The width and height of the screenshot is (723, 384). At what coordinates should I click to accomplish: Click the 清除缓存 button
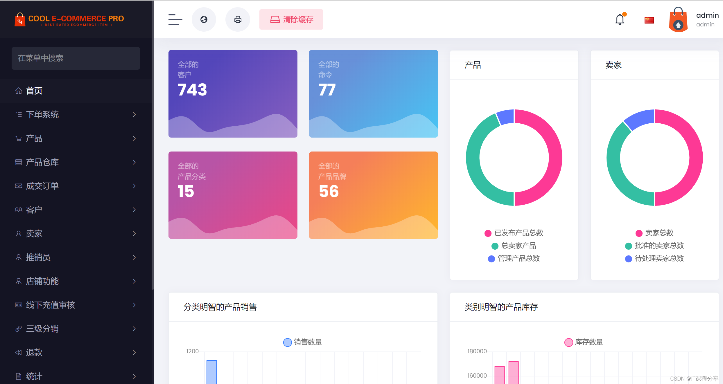click(291, 19)
